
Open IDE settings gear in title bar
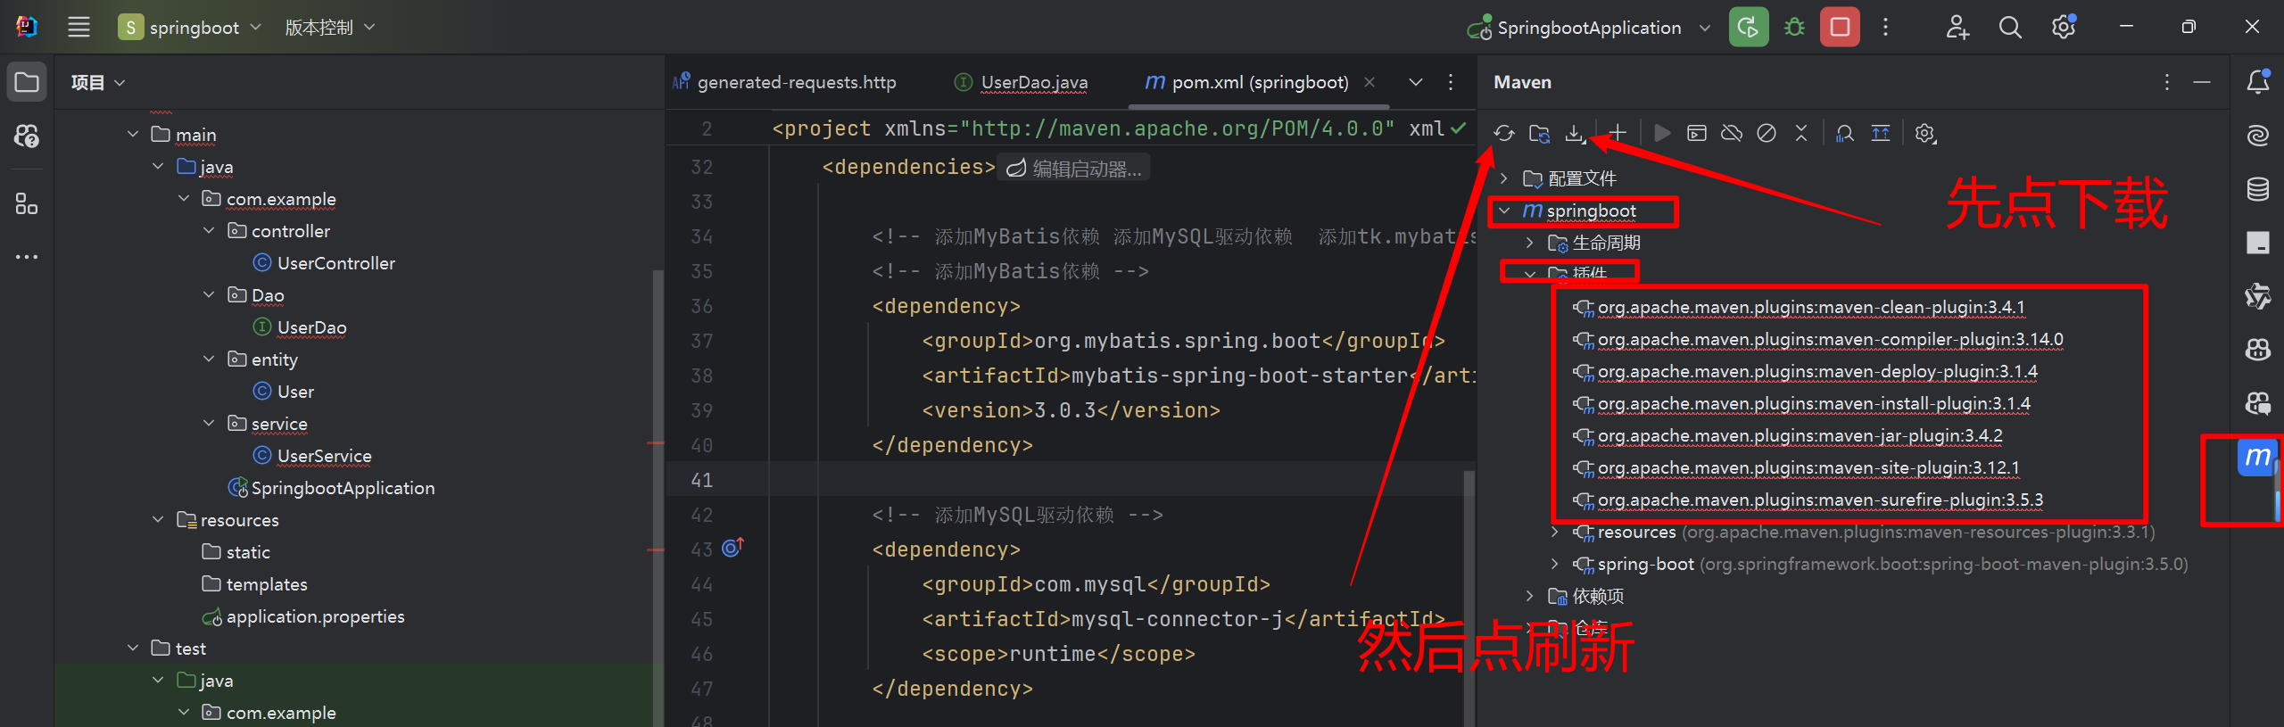2064,27
